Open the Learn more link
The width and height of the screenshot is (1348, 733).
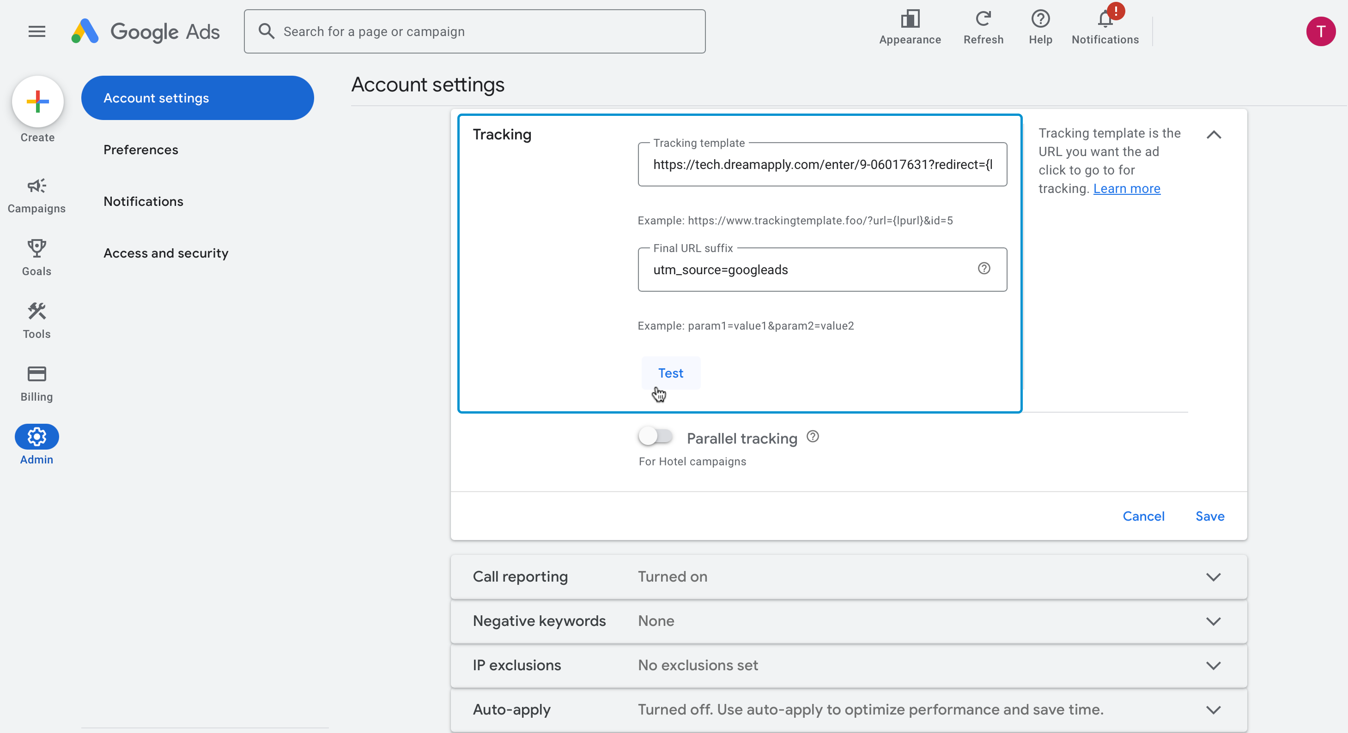point(1126,189)
